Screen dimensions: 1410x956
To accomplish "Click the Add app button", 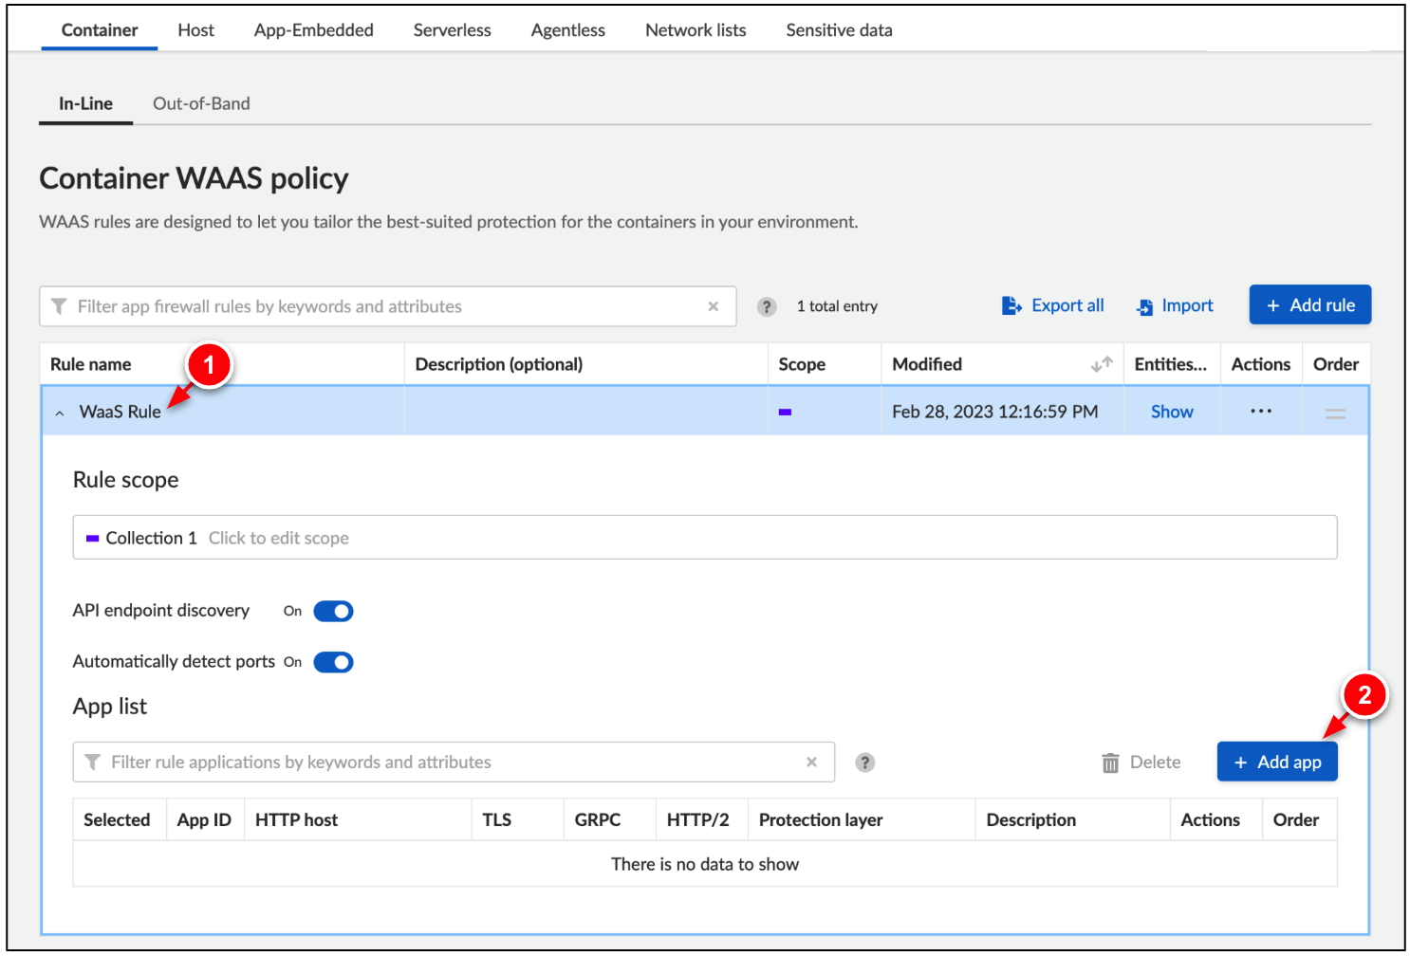I will tap(1277, 762).
